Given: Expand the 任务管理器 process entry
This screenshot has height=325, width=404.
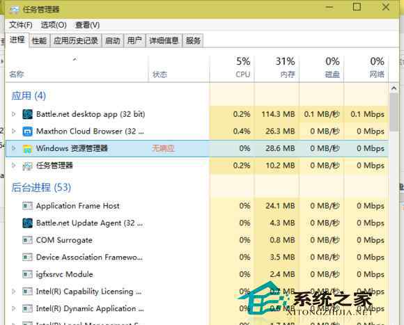Looking at the screenshot, I should tap(14, 166).
